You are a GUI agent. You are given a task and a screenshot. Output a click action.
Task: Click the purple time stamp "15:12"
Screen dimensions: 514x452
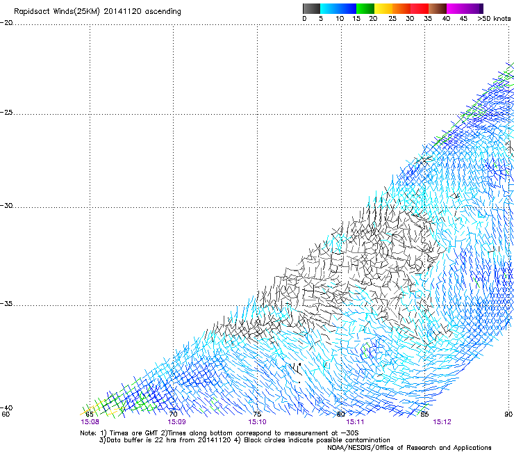pyautogui.click(x=442, y=422)
